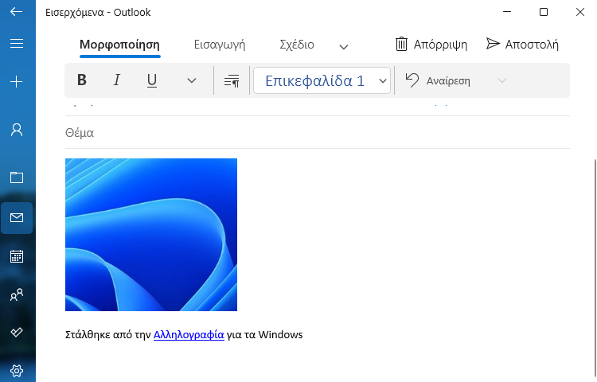This screenshot has width=597, height=382.
Task: Click the back arrow in the sidebar
Action: 17,12
